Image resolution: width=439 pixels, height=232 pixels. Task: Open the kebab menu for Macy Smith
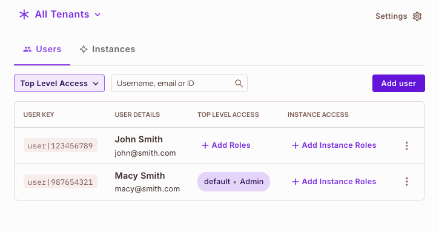(x=407, y=182)
